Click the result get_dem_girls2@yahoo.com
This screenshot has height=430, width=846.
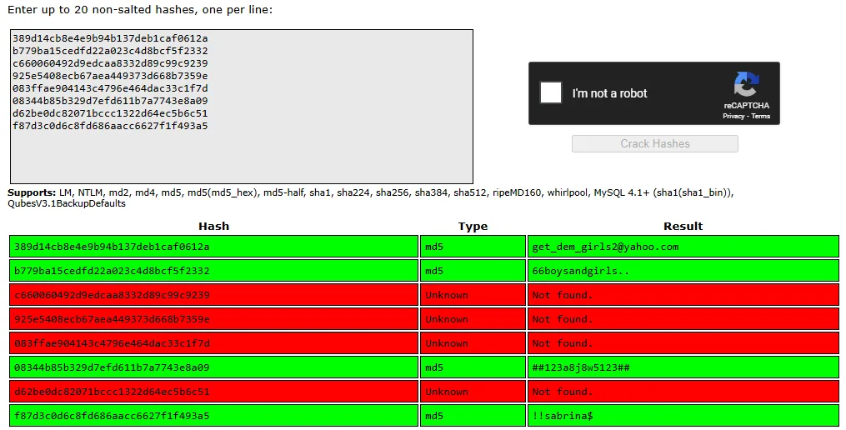[605, 247]
